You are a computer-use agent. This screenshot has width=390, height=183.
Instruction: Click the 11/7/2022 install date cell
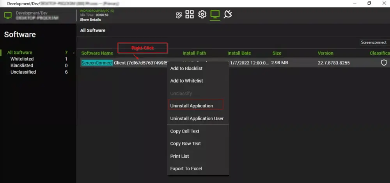[x=248, y=63]
